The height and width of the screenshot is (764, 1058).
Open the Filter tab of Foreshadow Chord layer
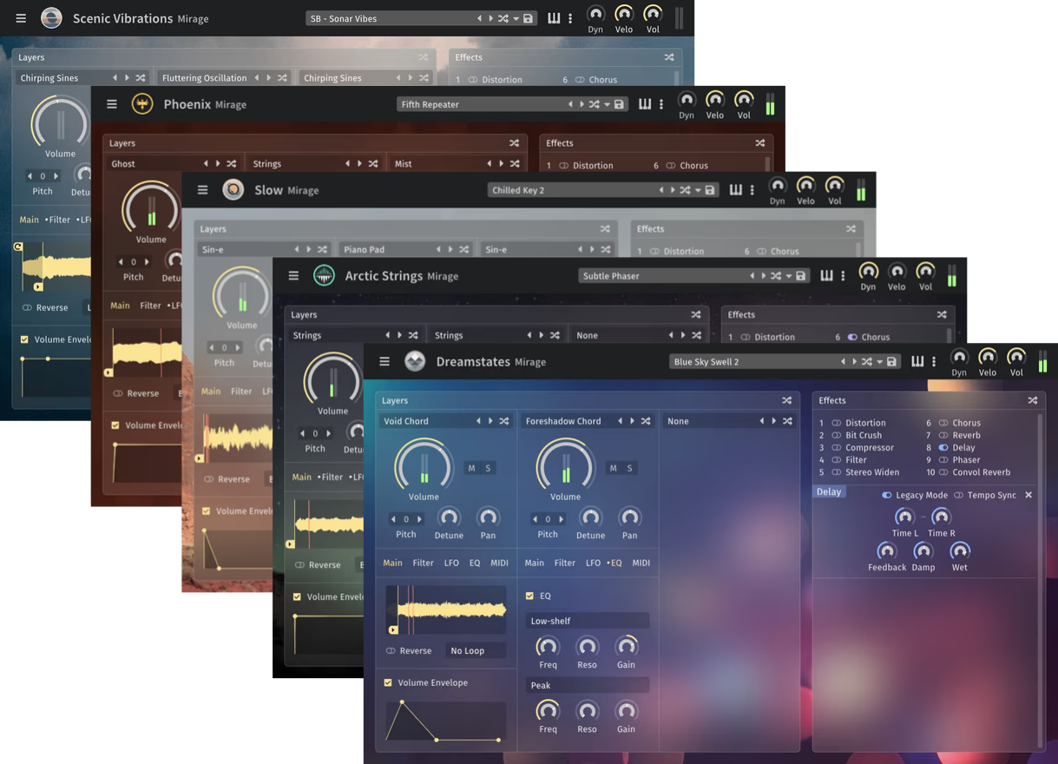click(565, 563)
